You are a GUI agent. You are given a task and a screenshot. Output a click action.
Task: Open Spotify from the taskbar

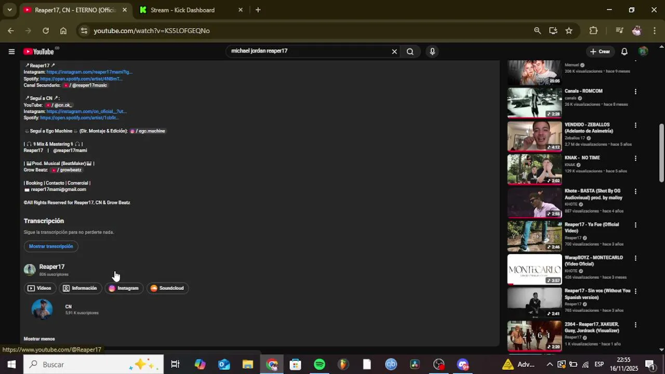(x=320, y=364)
